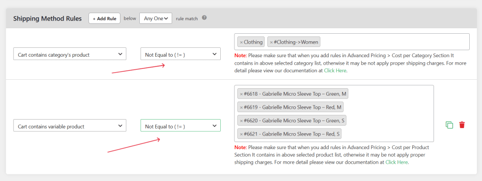This screenshot has width=482, height=181.
Task: Open Not Equal to dropdown in category rule
Action: (x=180, y=53)
